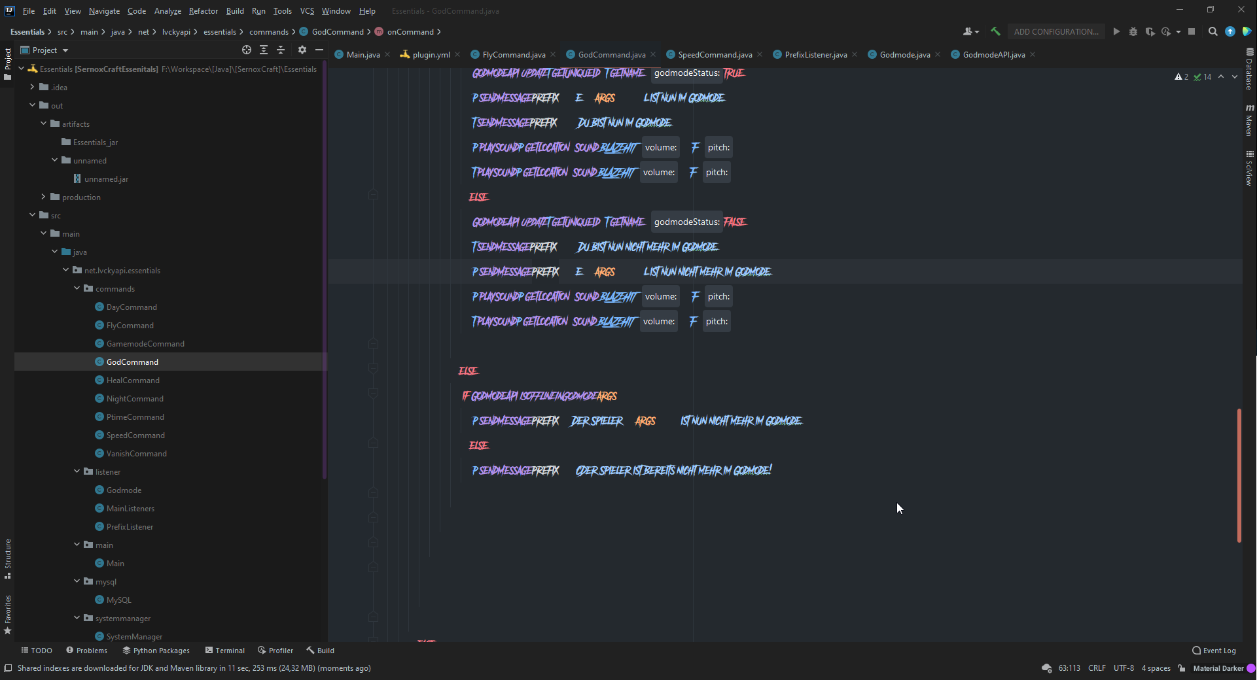Expand the production folder in tree
This screenshot has width=1257, height=680.
[x=43, y=197]
